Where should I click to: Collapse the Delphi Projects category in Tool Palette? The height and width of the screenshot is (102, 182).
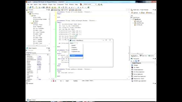coord(131,63)
